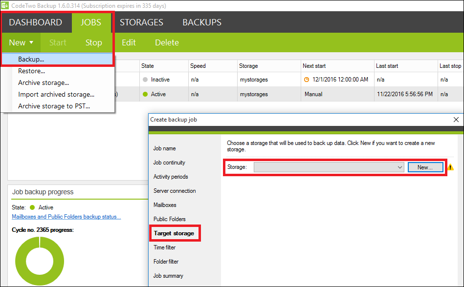Click the yellow warning icon beside the Storage field

coord(450,167)
